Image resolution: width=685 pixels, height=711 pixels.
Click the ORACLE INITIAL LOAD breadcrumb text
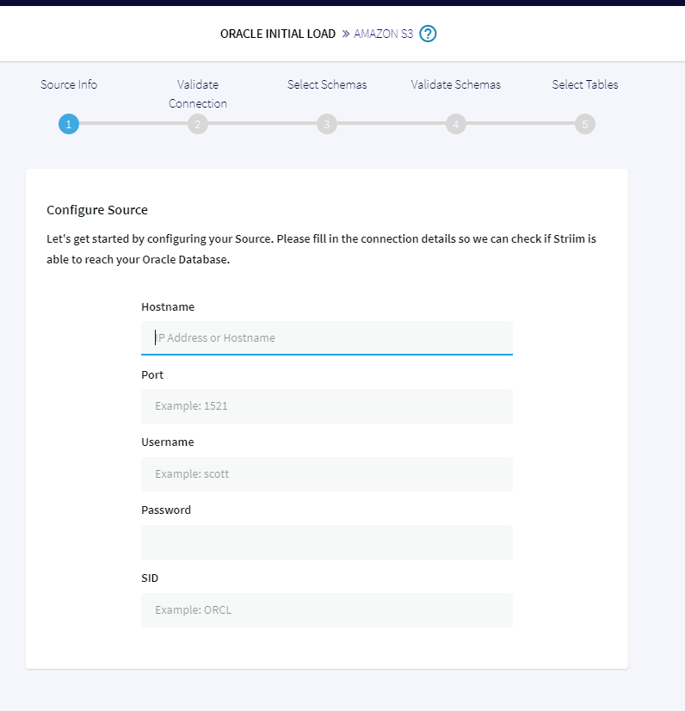point(278,34)
